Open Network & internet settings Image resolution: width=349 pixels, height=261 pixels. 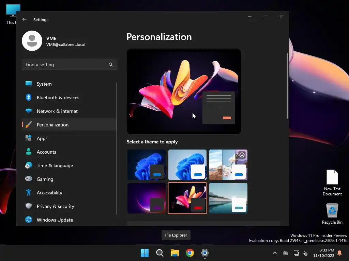point(70,111)
